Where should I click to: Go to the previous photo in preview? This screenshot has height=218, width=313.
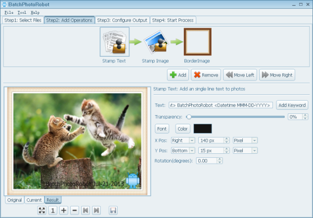[x=86, y=210]
